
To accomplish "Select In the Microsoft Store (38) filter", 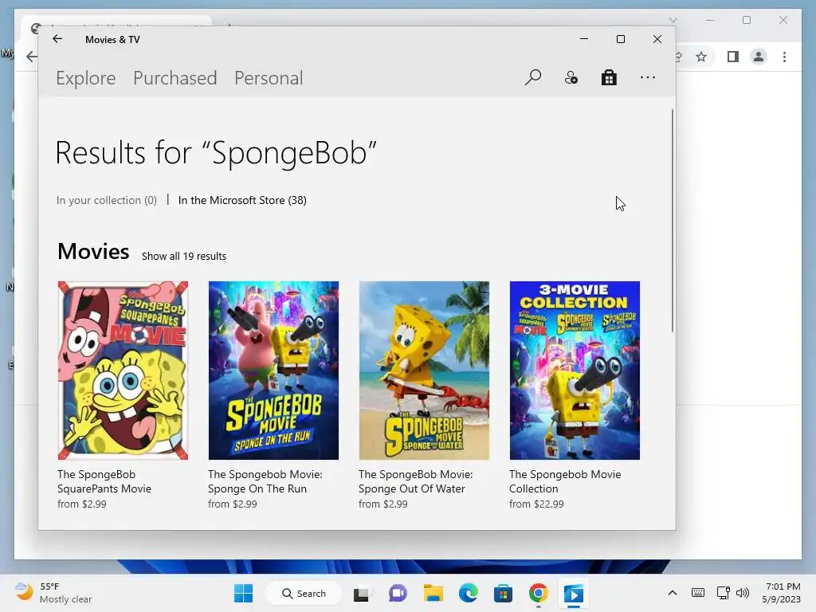I will tap(242, 200).
